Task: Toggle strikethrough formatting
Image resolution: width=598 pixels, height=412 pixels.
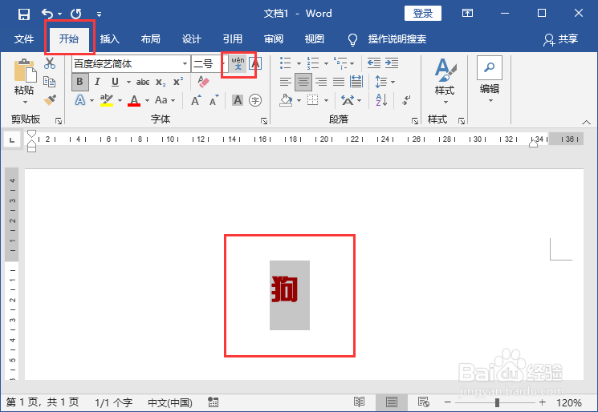Action: [143, 82]
